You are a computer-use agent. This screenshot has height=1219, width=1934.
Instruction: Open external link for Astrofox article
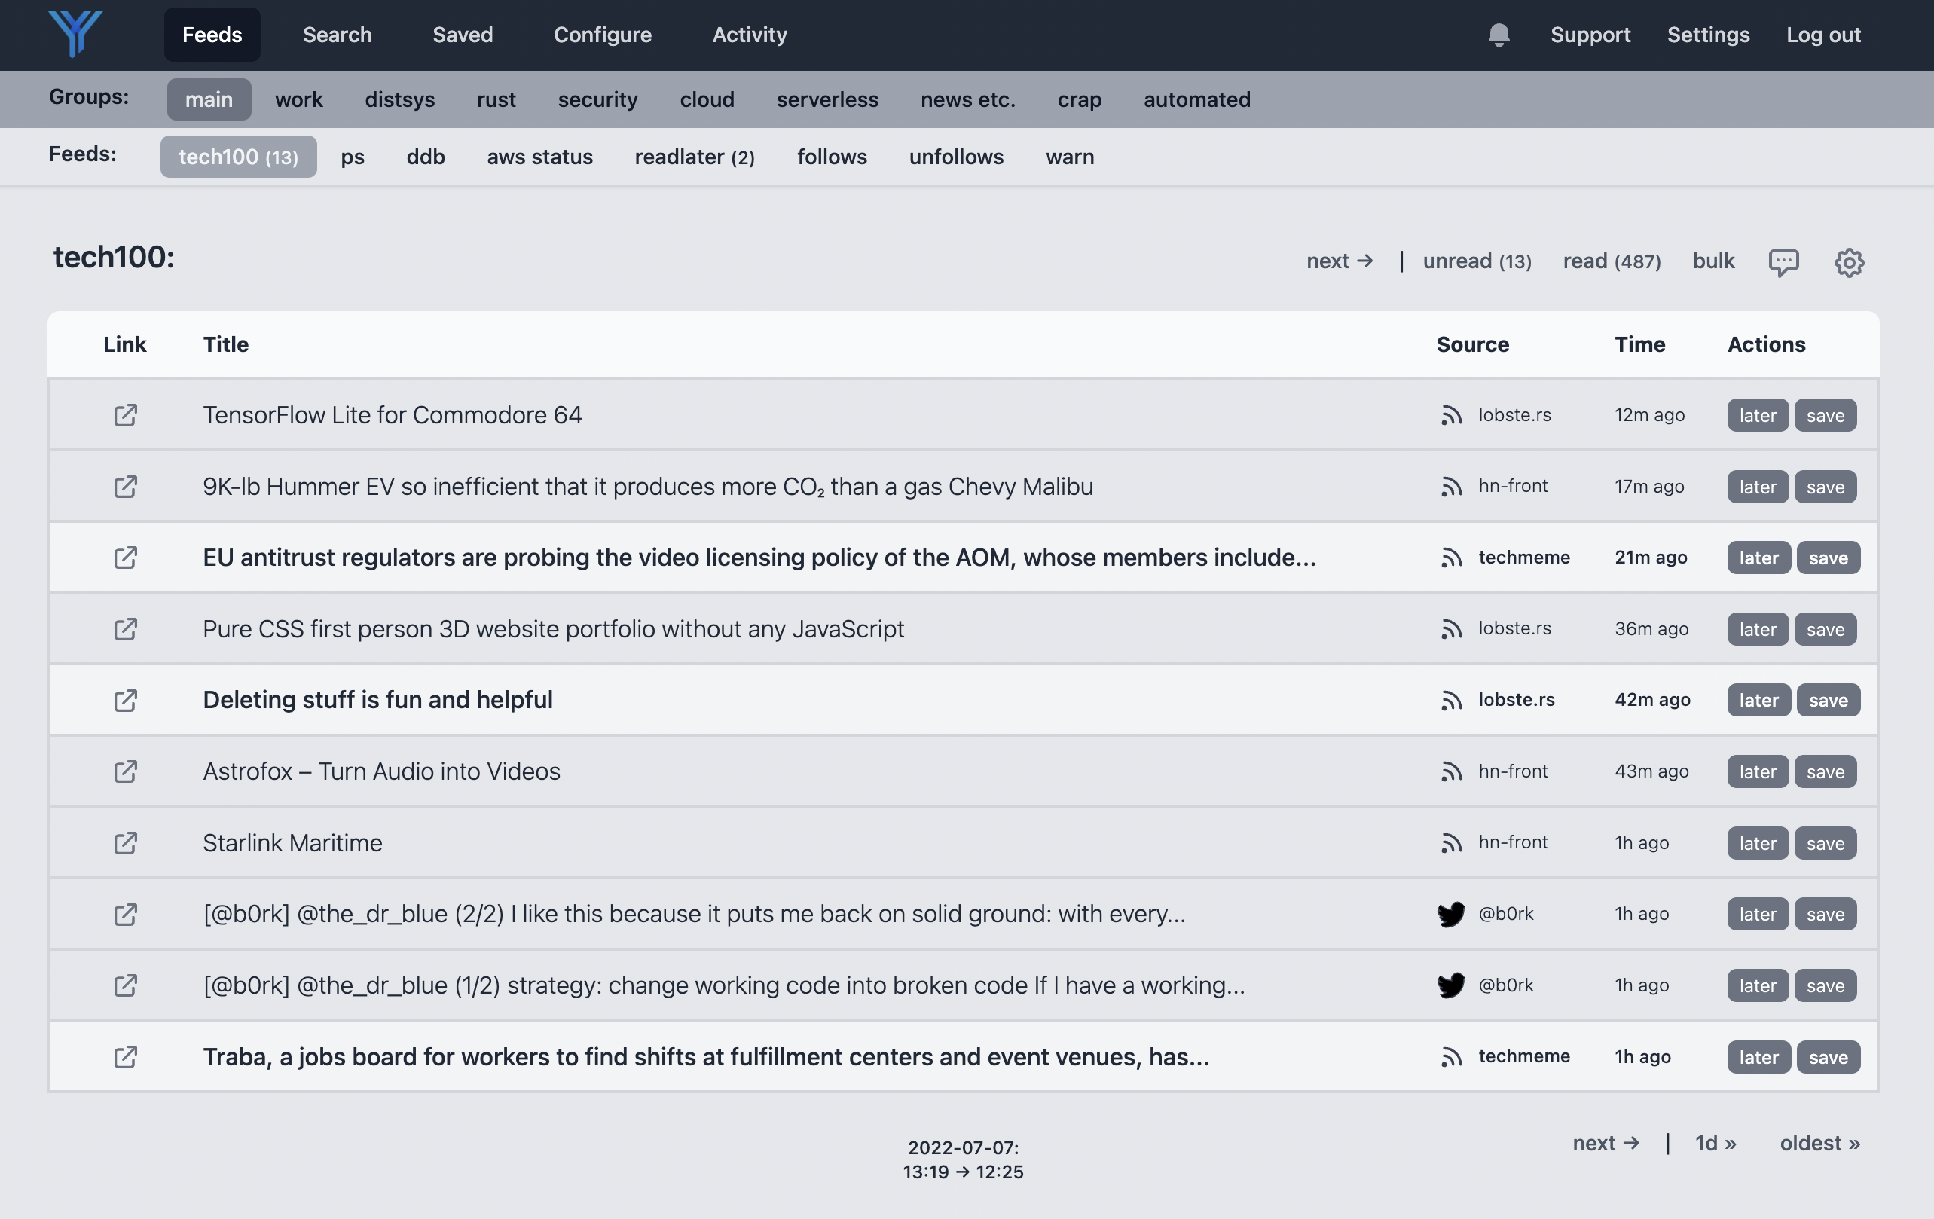(125, 771)
